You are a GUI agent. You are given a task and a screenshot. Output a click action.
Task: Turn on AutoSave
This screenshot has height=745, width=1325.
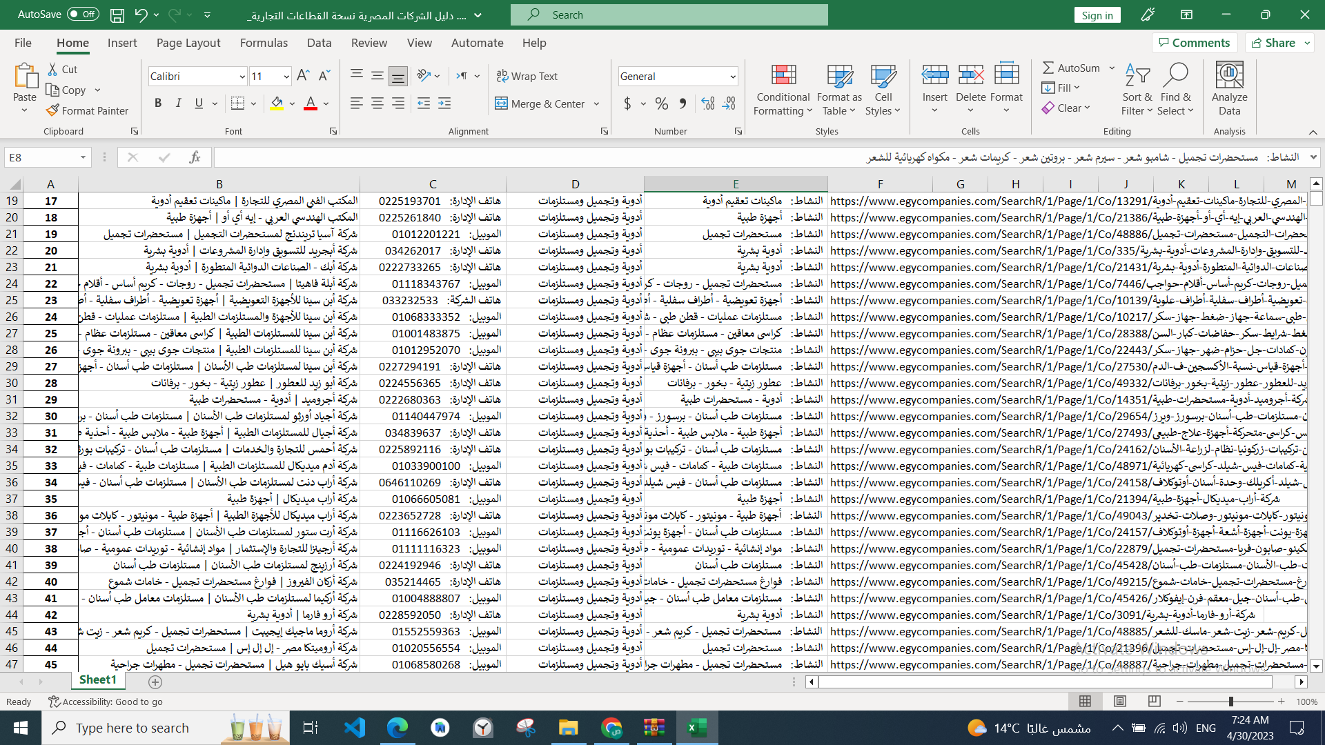(82, 14)
